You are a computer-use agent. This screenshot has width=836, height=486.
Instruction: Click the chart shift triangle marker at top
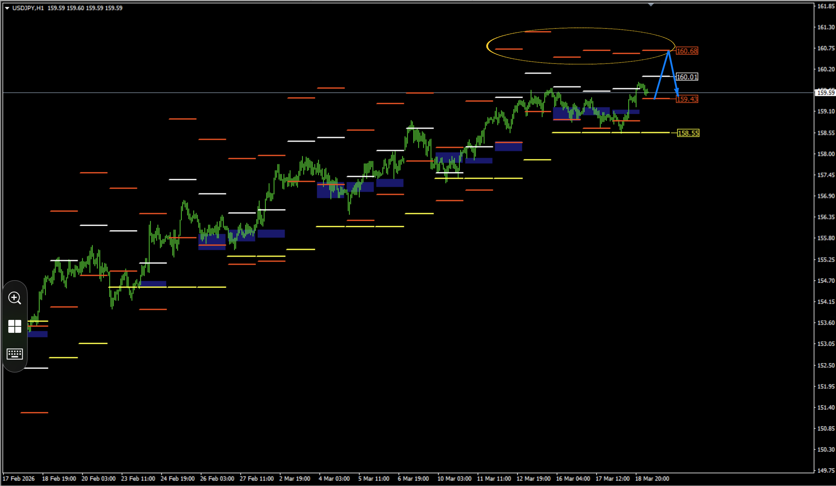click(x=651, y=5)
